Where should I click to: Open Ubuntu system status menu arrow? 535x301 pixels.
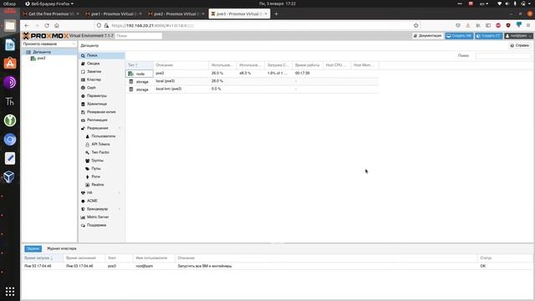529,3
